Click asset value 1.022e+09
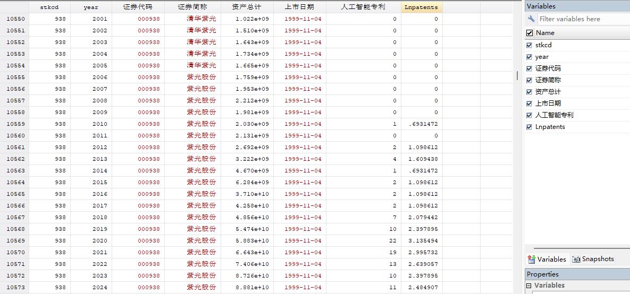630x294 pixels. (x=252, y=19)
